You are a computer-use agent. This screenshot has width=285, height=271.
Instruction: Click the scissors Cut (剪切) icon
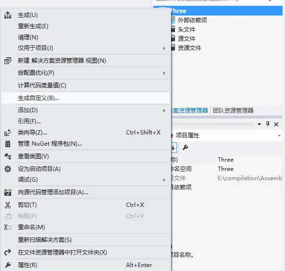8,205
